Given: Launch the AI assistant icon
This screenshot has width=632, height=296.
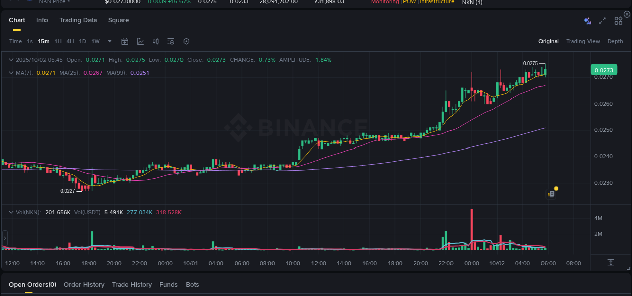Looking at the screenshot, I should [x=587, y=20].
